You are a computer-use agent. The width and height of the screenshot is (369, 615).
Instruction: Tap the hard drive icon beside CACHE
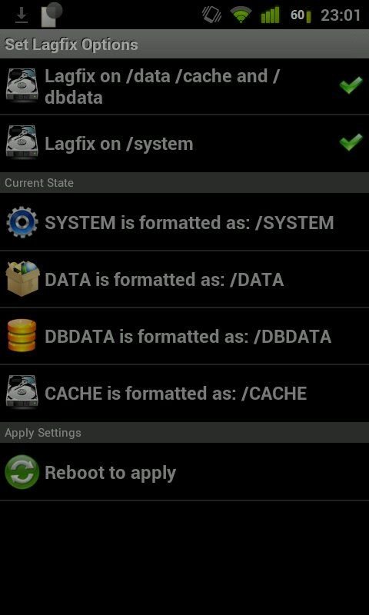pos(22,393)
